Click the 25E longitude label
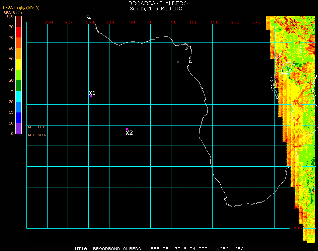Viewport: 318px width, 251px height. [x=256, y=22]
